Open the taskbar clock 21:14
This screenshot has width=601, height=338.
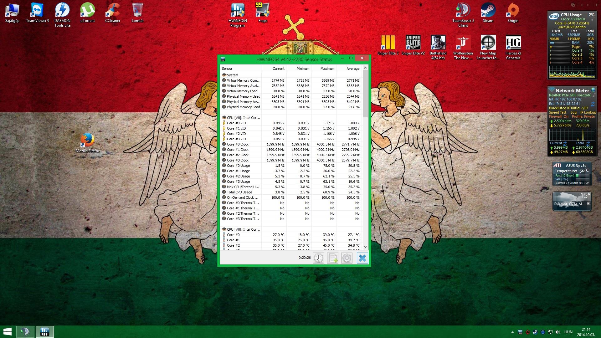click(586, 332)
